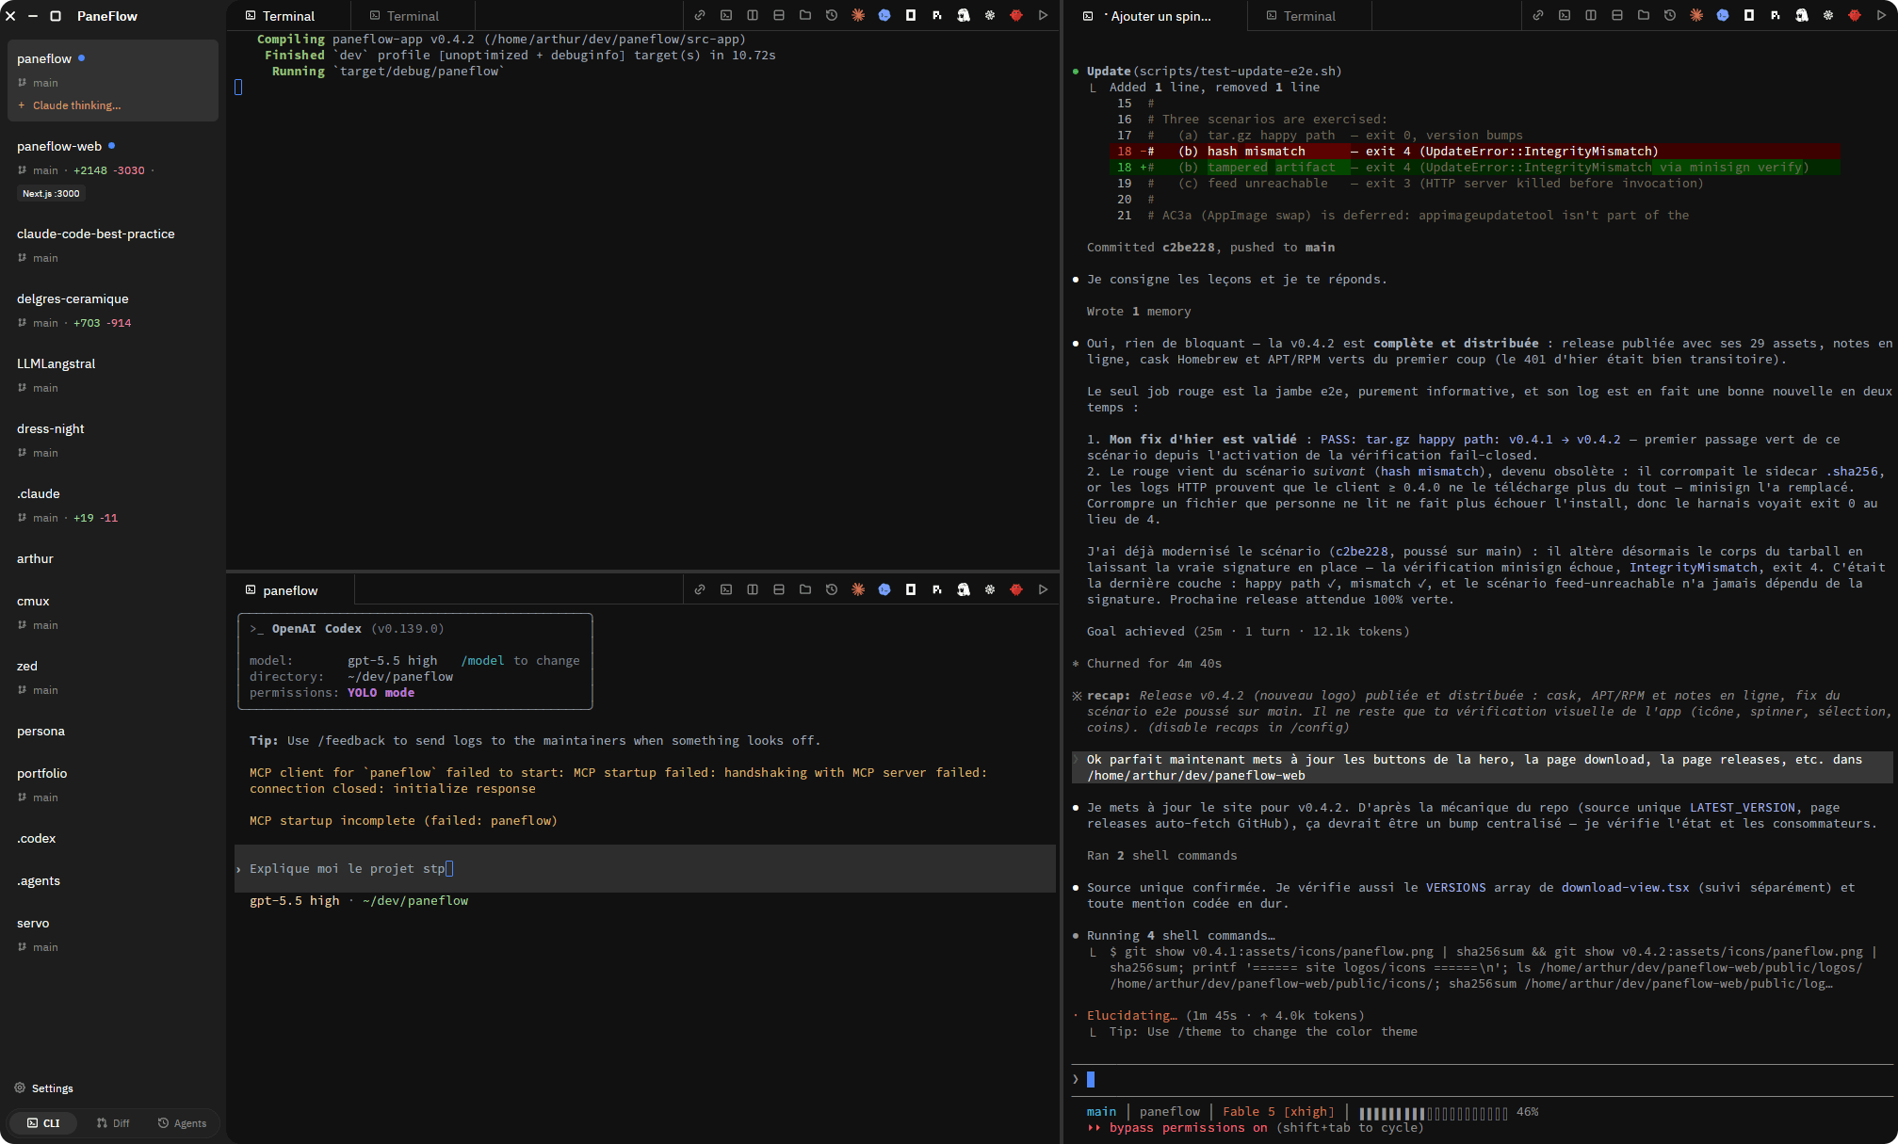Select the active Terminal tab in top-left pane
The height and width of the screenshot is (1144, 1898).
point(288,16)
